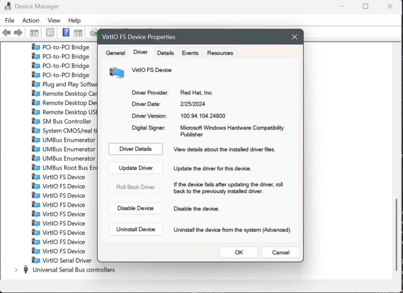This screenshot has height=293, width=403.
Task: Open the File menu
Action: [10, 20]
